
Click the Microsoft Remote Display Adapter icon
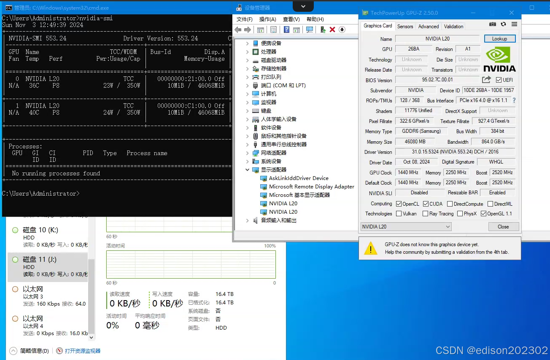pos(264,187)
